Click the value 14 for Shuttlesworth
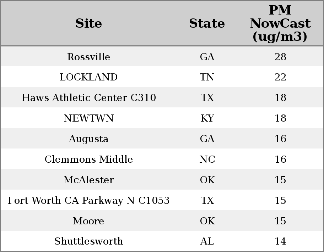The image size is (324, 252). coord(280,241)
